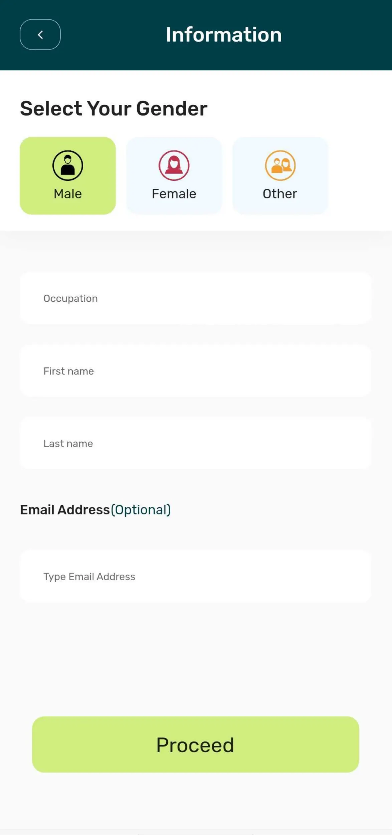Click the Information page title
This screenshot has width=392, height=835.
tap(224, 35)
